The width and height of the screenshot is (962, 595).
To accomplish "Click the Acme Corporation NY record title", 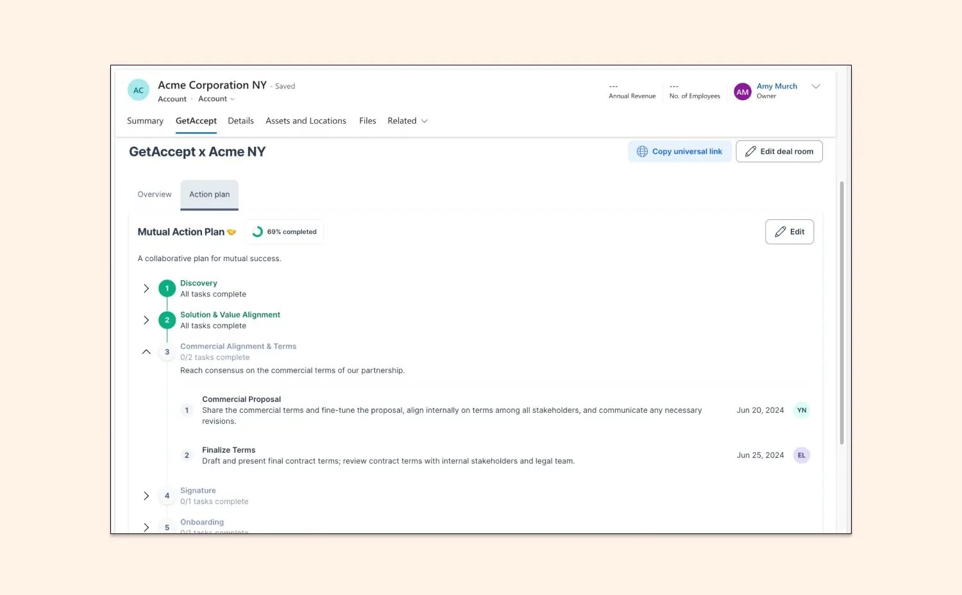I will click(x=212, y=85).
